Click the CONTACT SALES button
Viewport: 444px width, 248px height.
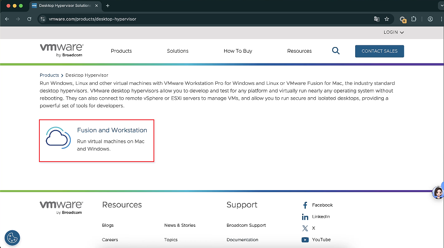379,51
